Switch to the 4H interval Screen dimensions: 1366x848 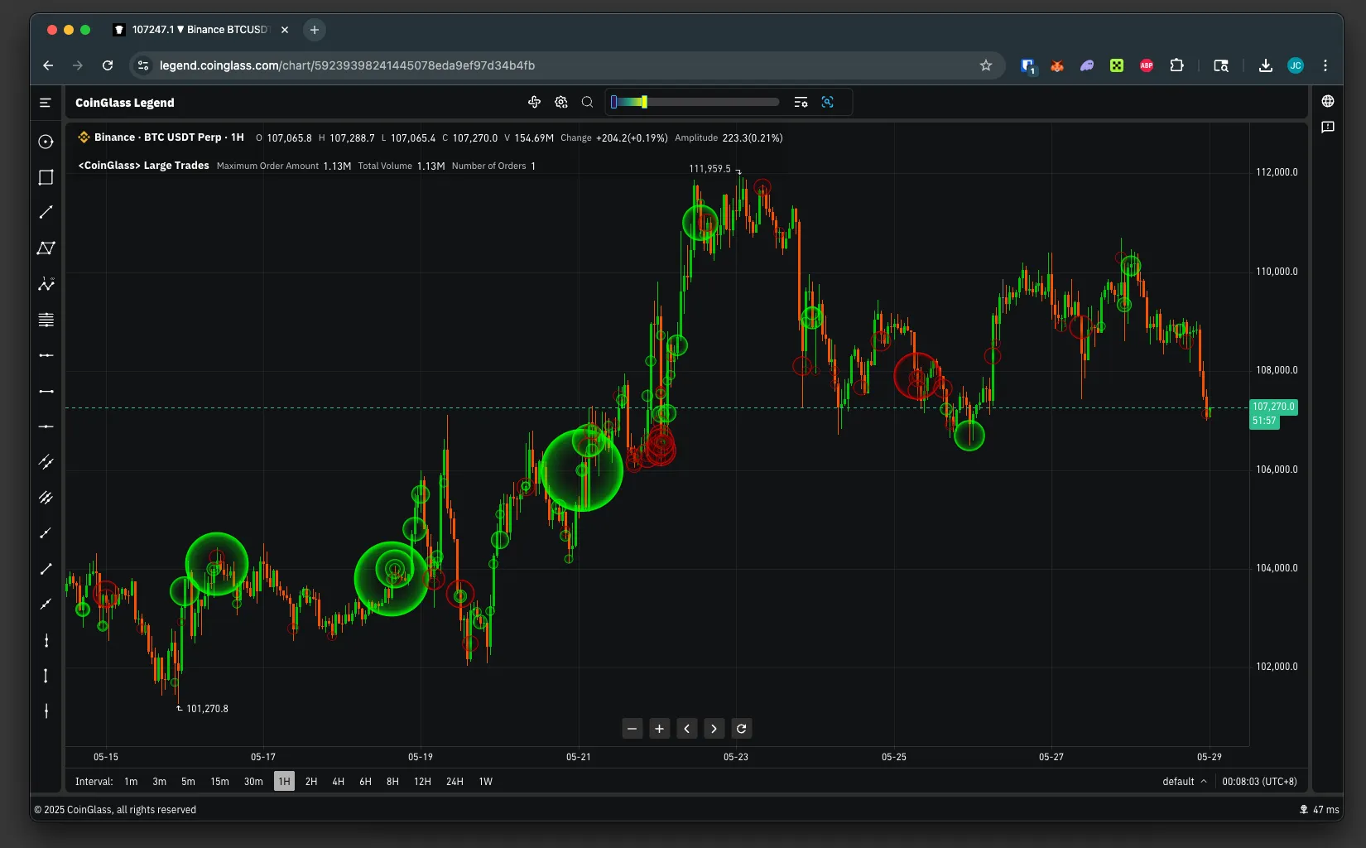tap(338, 781)
